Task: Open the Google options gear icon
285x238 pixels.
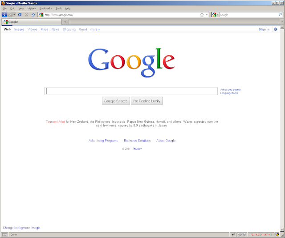Action: click(276, 29)
